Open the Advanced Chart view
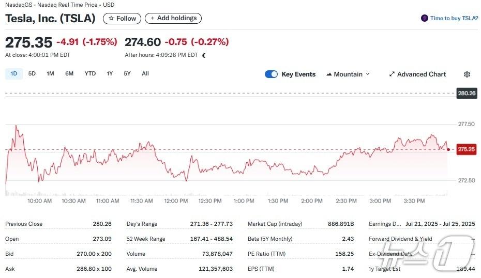 click(417, 74)
